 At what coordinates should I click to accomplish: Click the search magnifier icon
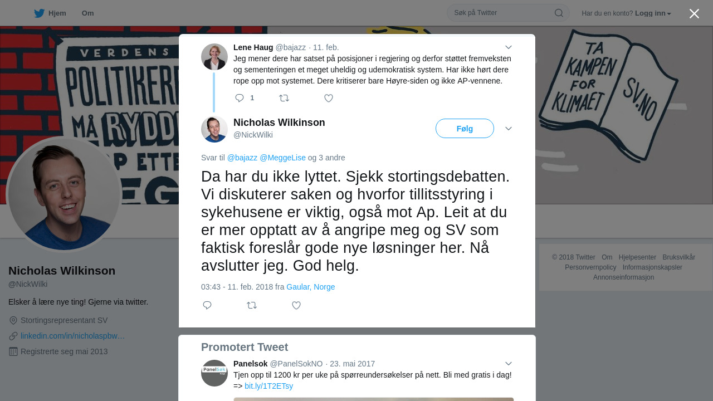tap(559, 13)
